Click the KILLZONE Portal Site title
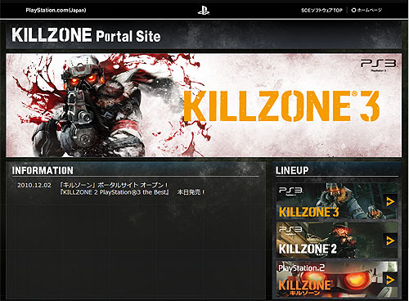The height and width of the screenshot is (301, 409). coord(86,35)
